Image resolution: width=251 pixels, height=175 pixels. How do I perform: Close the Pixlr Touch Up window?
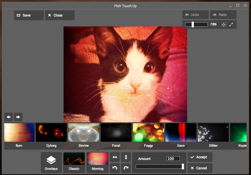tap(245, 5)
